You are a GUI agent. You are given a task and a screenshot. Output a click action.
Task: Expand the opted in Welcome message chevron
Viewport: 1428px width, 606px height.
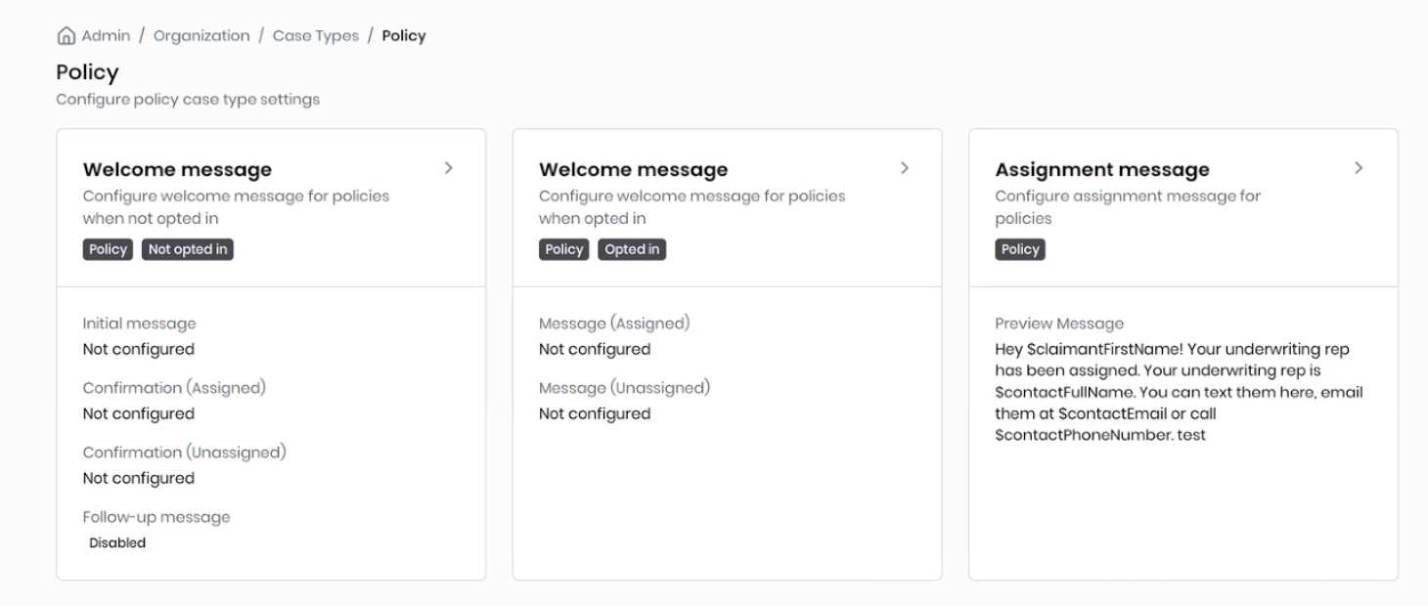[x=904, y=168]
